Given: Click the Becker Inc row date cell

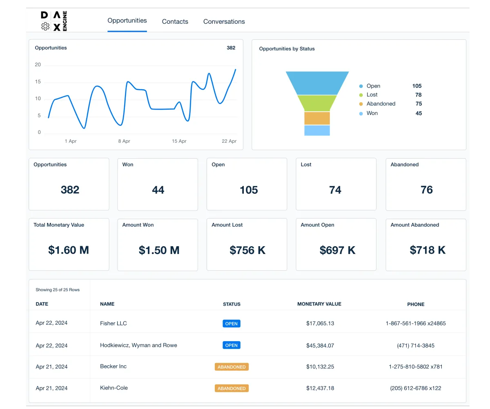Looking at the screenshot, I should [x=51, y=366].
